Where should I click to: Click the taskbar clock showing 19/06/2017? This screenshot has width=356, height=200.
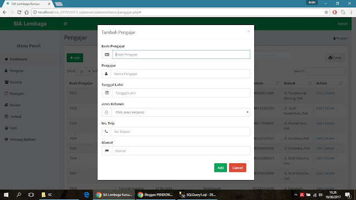(x=333, y=195)
